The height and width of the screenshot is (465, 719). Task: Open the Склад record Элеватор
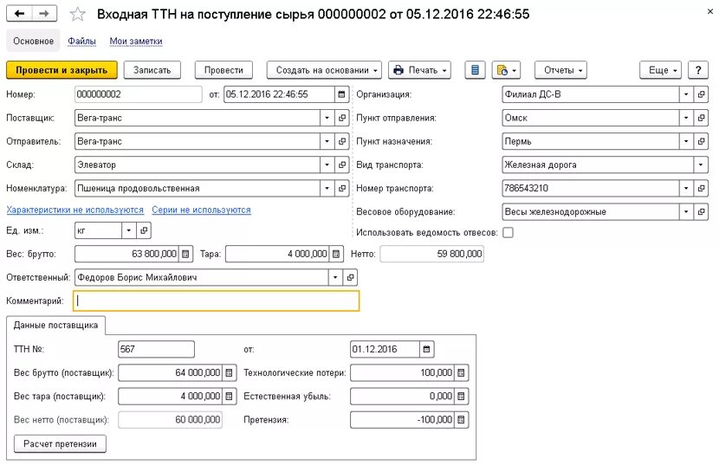[x=341, y=165]
